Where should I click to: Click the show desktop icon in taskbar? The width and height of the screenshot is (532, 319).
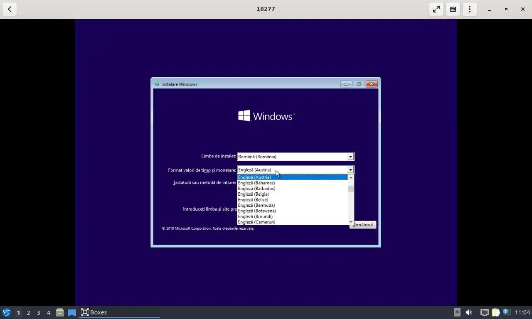click(x=72, y=312)
